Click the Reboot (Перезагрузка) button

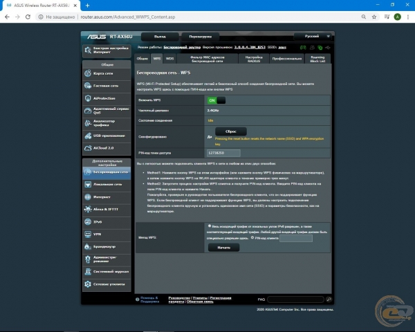200,37
